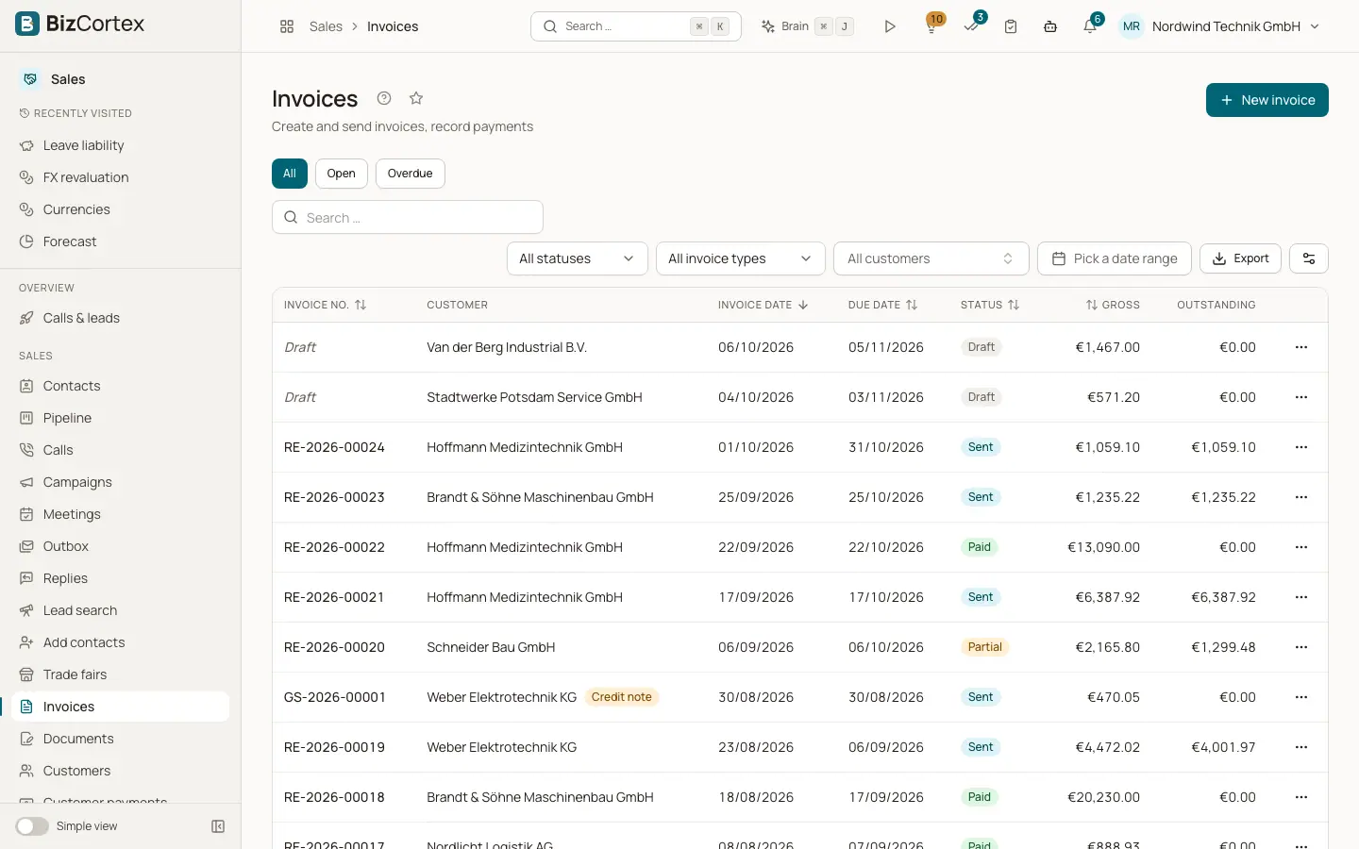Image resolution: width=1359 pixels, height=849 pixels.
Task: Click the global search field in top bar
Action: pos(636,26)
